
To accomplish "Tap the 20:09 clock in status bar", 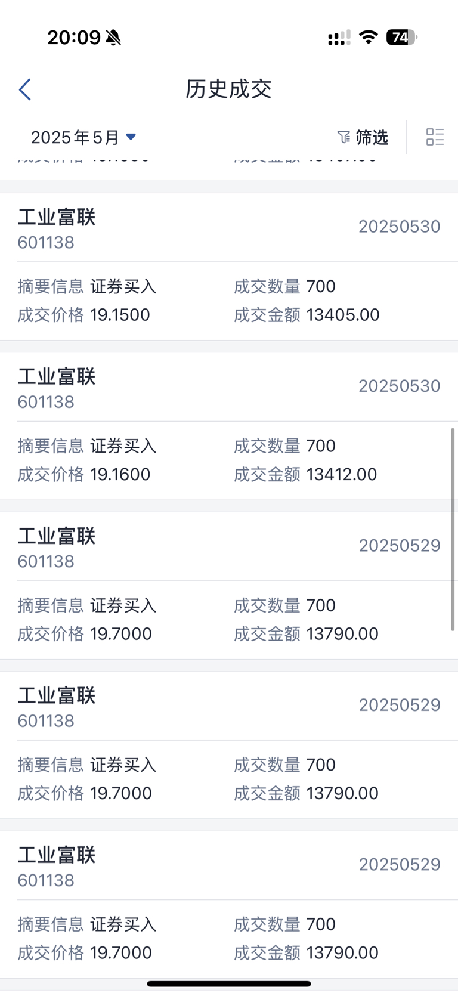I will click(x=74, y=38).
